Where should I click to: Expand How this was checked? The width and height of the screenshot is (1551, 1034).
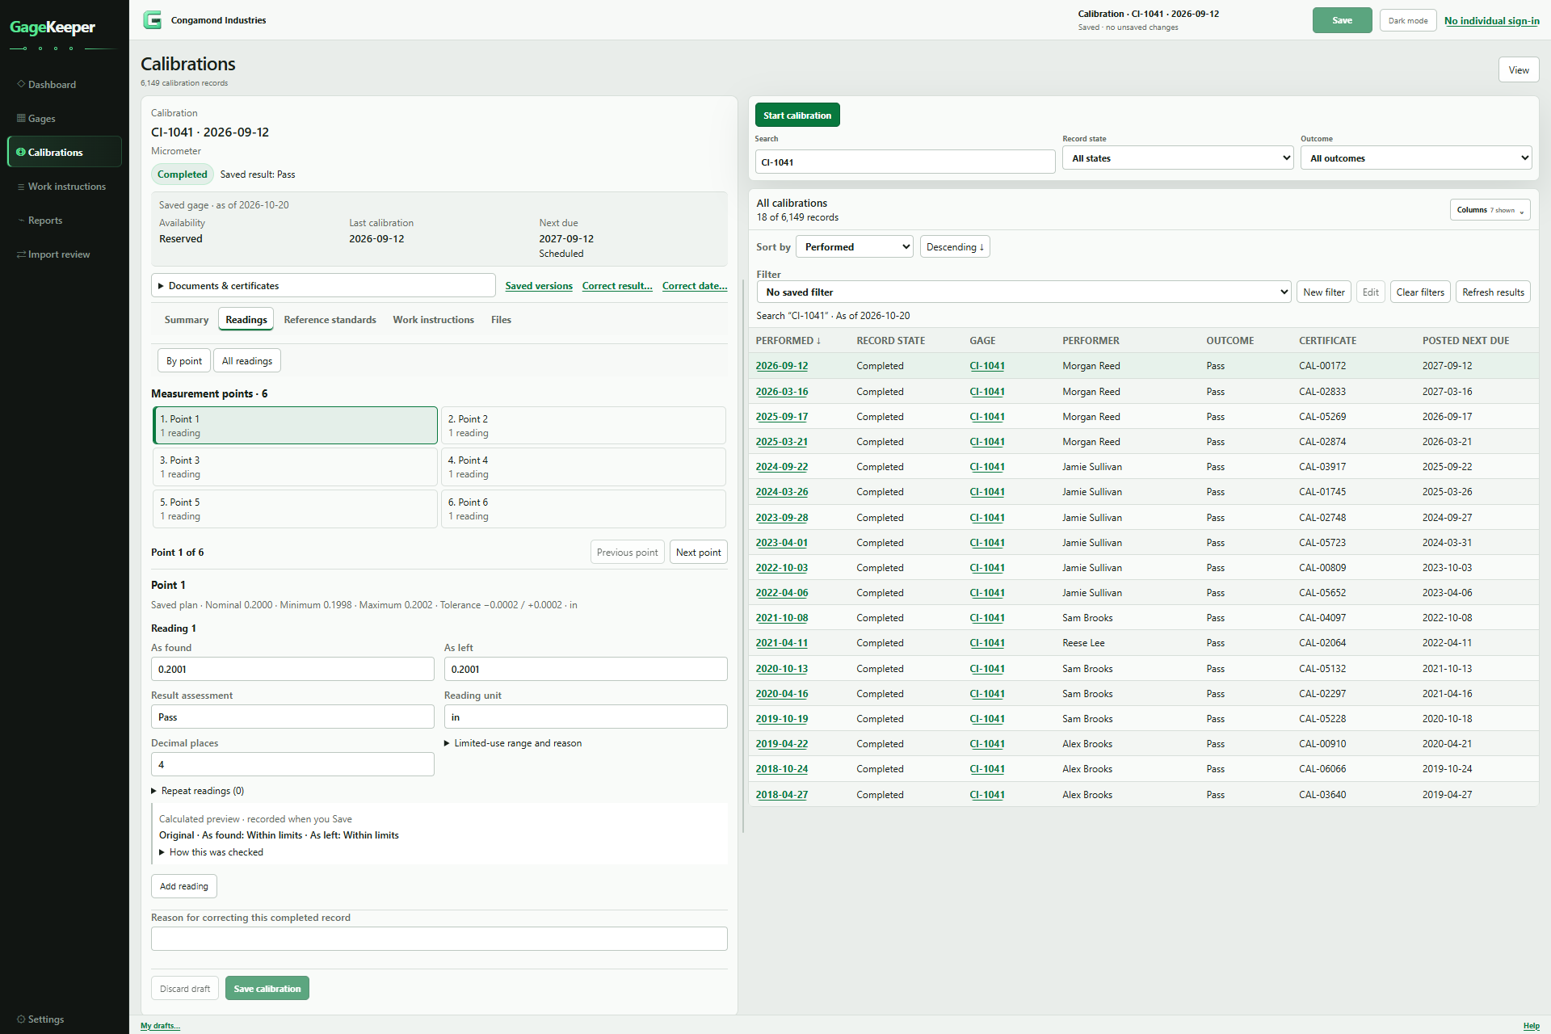pos(212,852)
